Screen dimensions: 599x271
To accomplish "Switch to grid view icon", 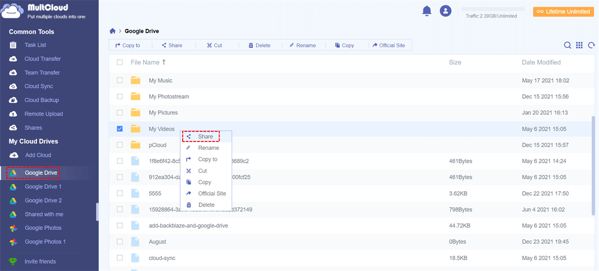I will click(579, 45).
